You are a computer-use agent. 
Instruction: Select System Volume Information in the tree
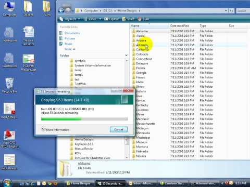[93, 65]
